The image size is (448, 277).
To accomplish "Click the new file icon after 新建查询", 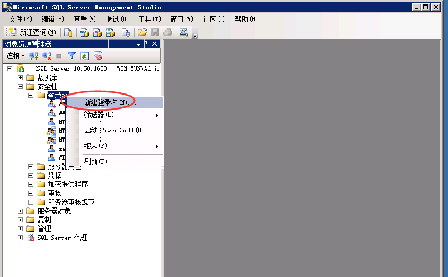I will pyautogui.click(x=68, y=33).
